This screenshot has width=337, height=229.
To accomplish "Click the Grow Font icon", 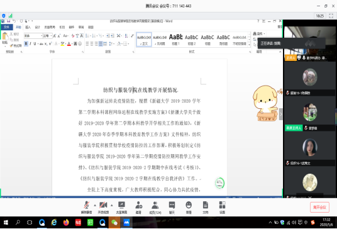I will pyautogui.click(x=55, y=36).
